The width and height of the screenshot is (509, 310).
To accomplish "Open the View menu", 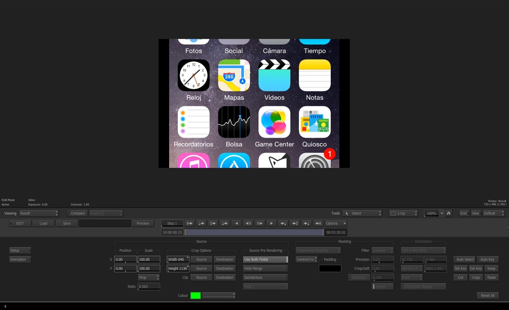I will 476,213.
